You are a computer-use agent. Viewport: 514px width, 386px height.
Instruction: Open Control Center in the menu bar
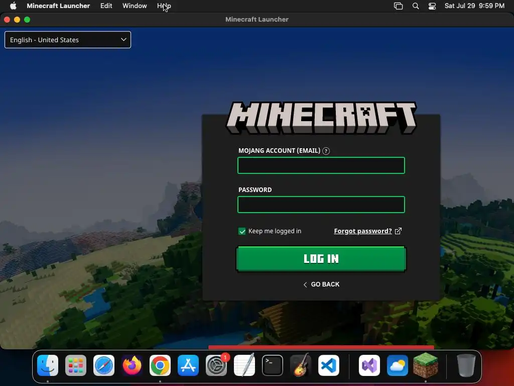click(x=432, y=6)
